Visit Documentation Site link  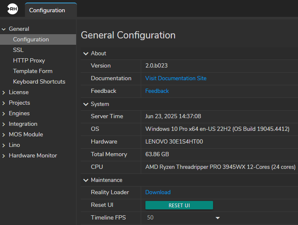176,78
